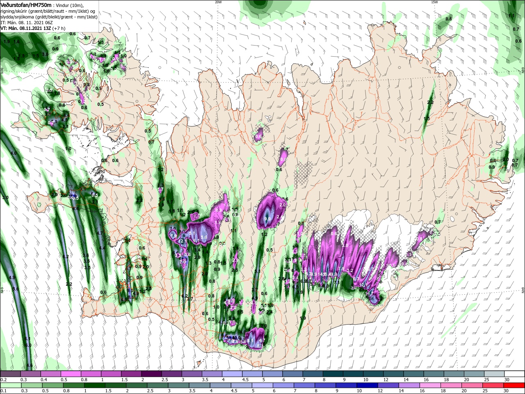Click the 2.2 precipitation value in northeast Iceland
Image resolution: width=525 pixels, height=394 pixels.
coord(430,102)
